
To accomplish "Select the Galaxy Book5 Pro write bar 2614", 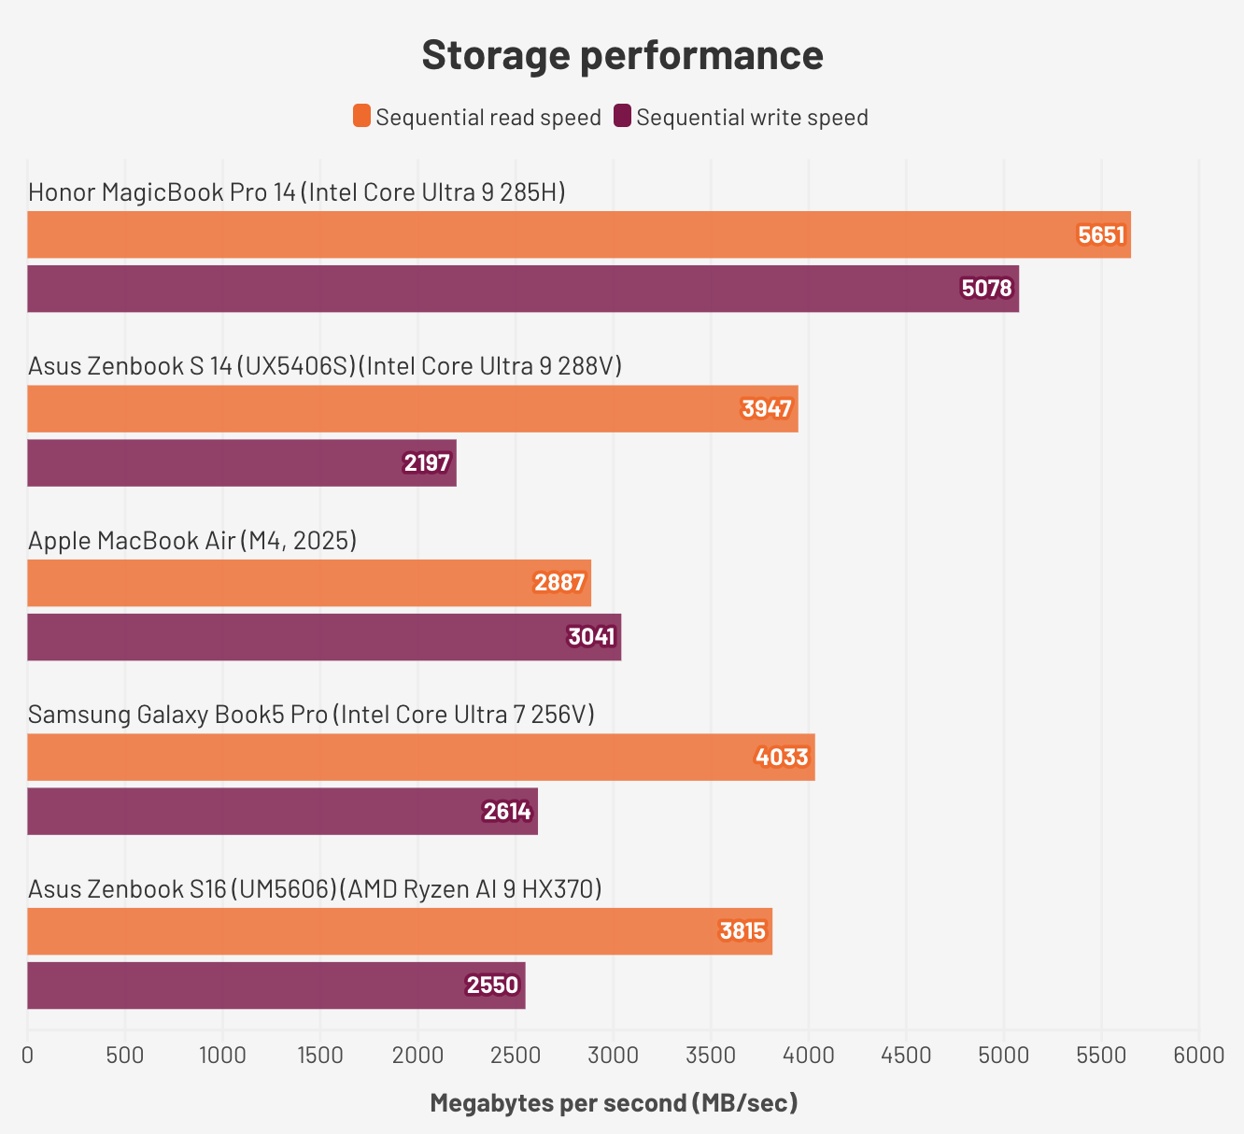I will pos(282,812).
